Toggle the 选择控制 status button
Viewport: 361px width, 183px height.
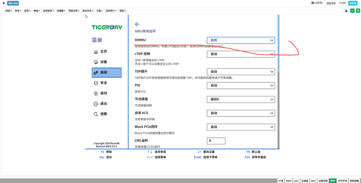tap(323, 181)
